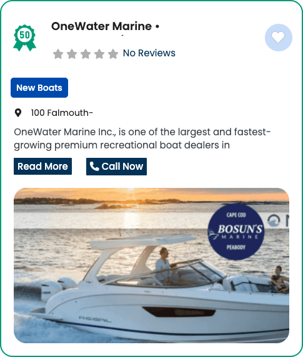Open the No Reviews link
This screenshot has height=357, width=303.
pyautogui.click(x=149, y=53)
